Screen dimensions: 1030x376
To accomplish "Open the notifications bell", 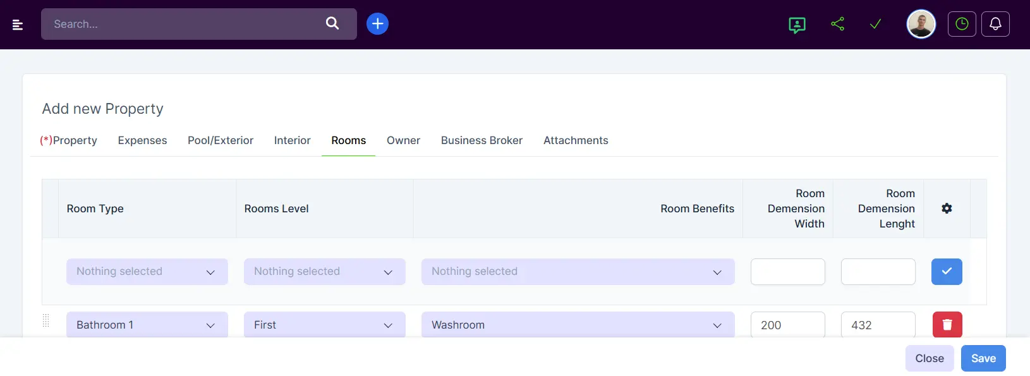I will 995,24.
